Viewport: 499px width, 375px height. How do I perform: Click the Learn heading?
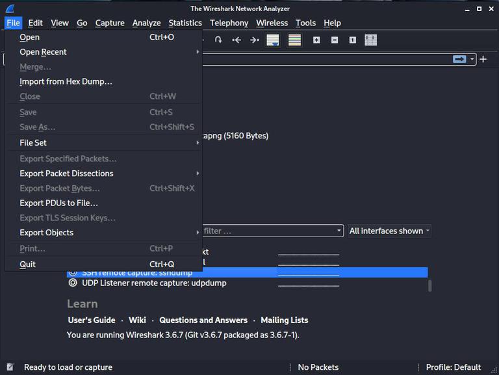point(83,304)
